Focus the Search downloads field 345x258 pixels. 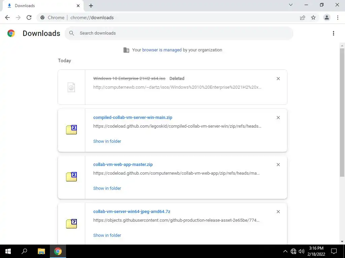click(179, 33)
